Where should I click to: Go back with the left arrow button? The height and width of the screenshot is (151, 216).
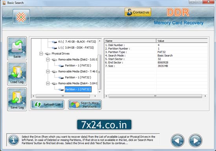pos(178,140)
